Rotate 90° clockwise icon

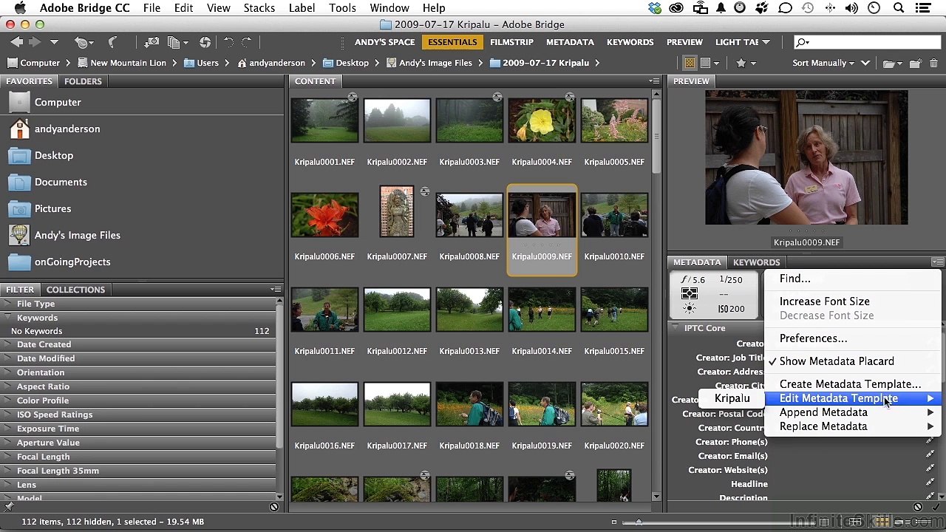247,42
